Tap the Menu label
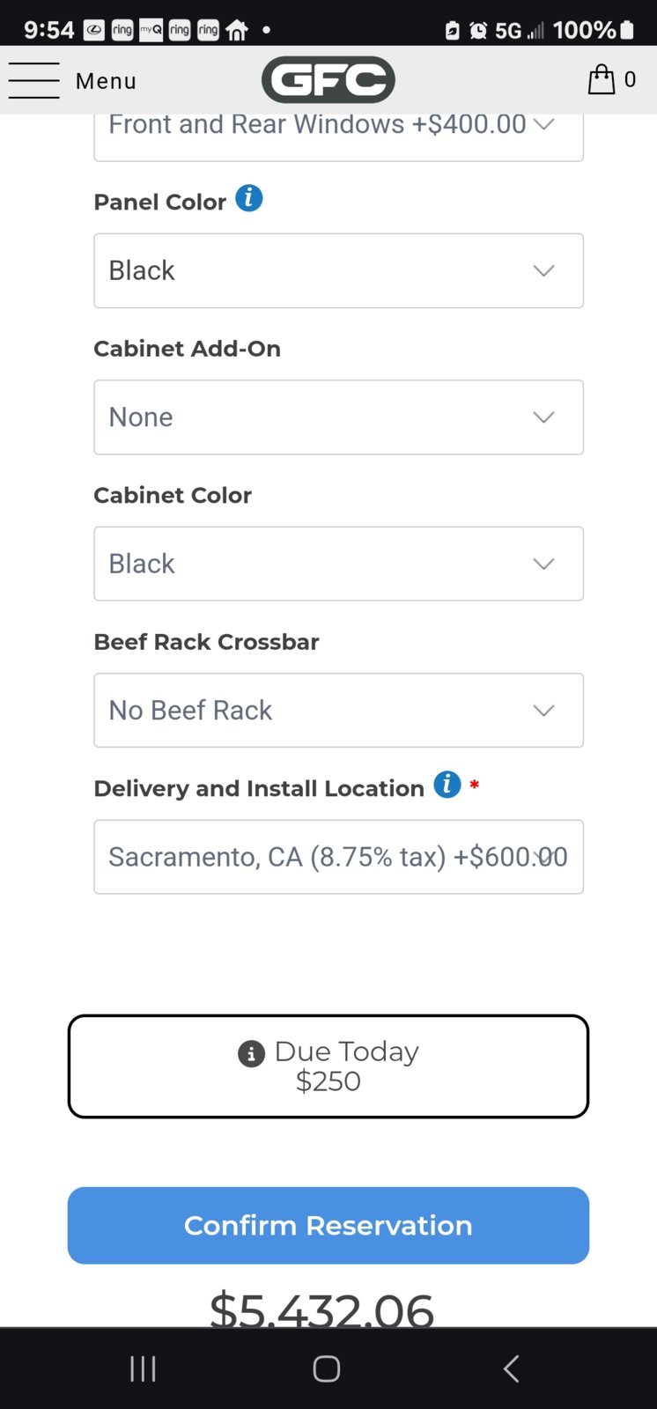Viewport: 657px width, 1409px height. click(x=107, y=81)
